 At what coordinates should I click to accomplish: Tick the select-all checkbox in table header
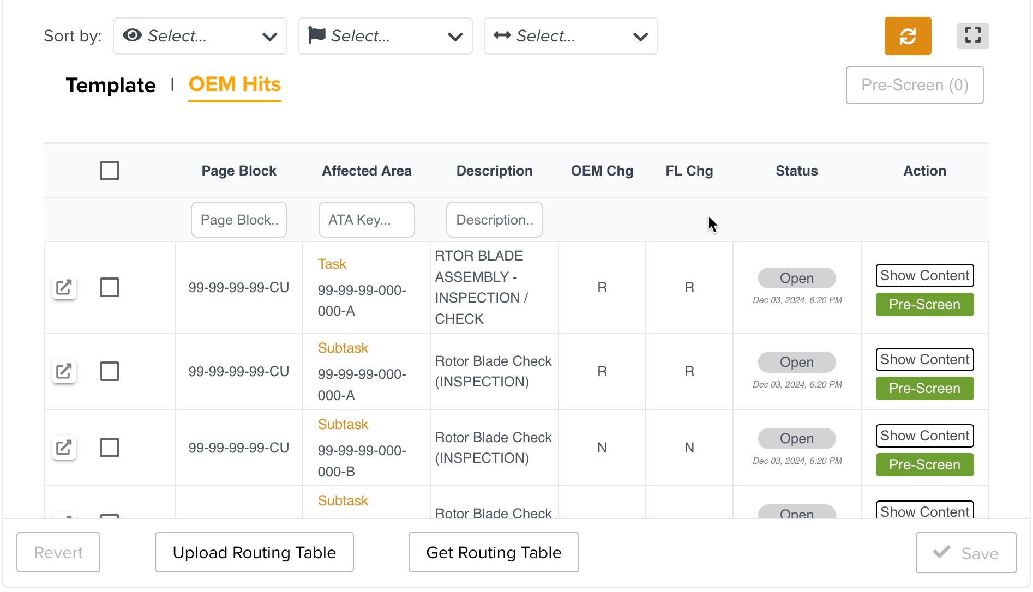[x=110, y=171]
